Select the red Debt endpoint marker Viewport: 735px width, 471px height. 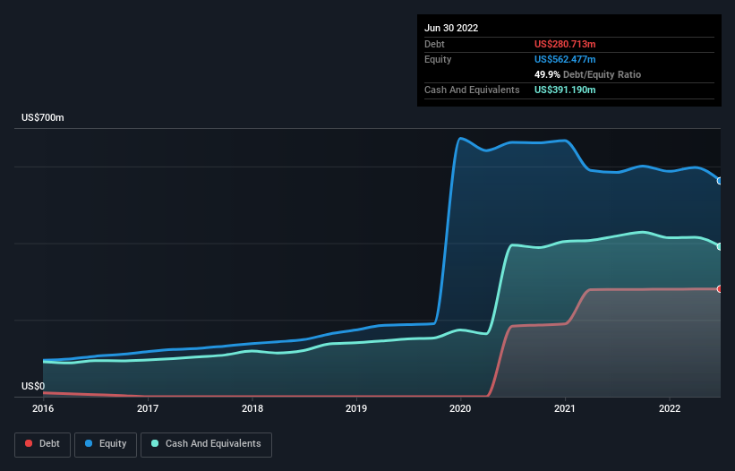point(720,289)
